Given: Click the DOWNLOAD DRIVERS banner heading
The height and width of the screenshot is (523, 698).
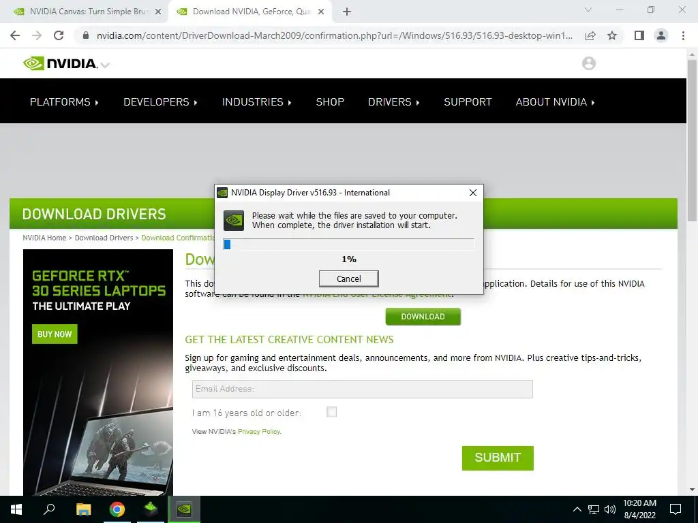Looking at the screenshot, I should [x=94, y=215].
